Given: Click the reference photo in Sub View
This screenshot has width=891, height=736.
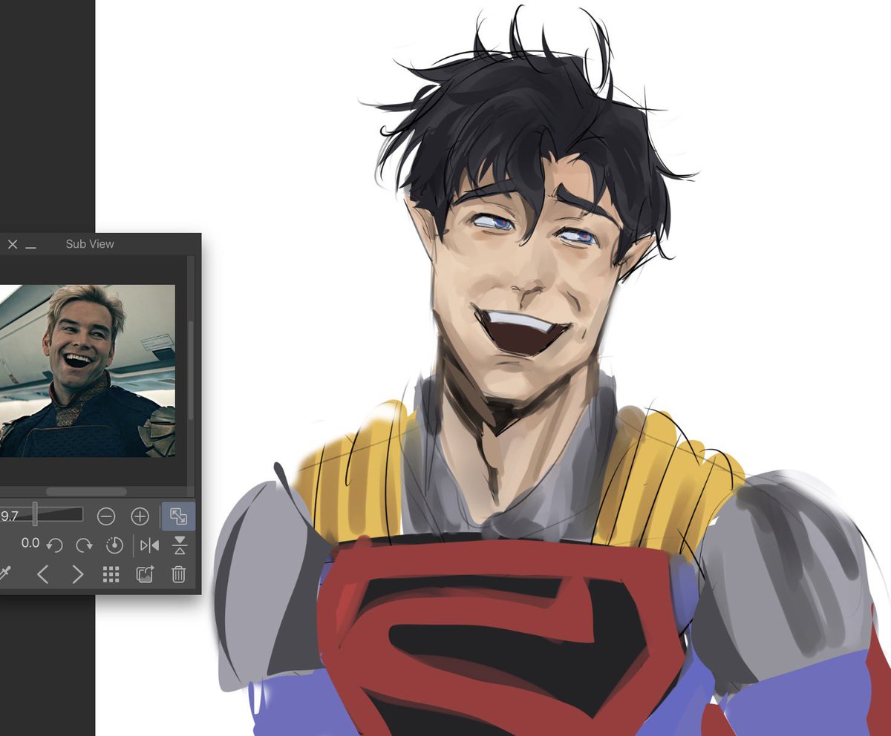Looking at the screenshot, I should 88,370.
